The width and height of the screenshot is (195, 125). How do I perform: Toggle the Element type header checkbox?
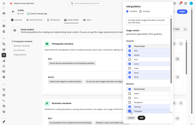[130, 89]
